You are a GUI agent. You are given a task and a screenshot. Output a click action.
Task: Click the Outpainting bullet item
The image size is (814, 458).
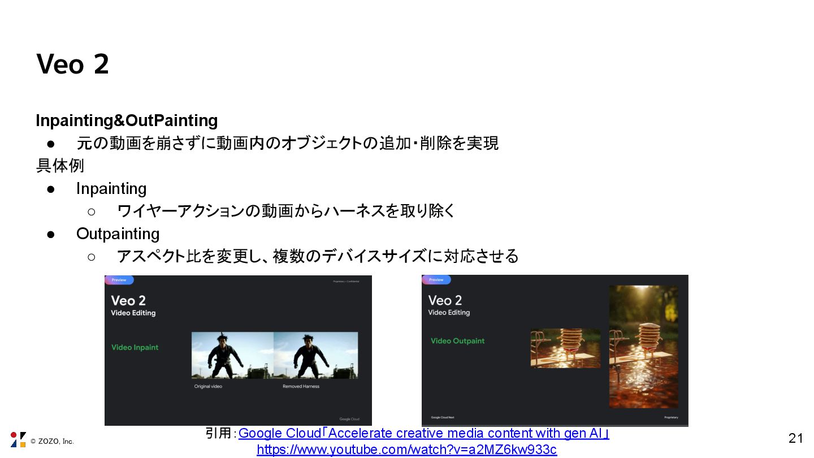click(118, 234)
